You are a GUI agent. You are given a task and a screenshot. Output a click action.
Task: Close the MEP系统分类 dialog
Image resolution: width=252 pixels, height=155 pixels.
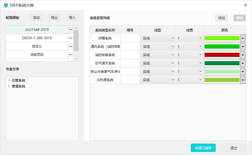coord(245,5)
